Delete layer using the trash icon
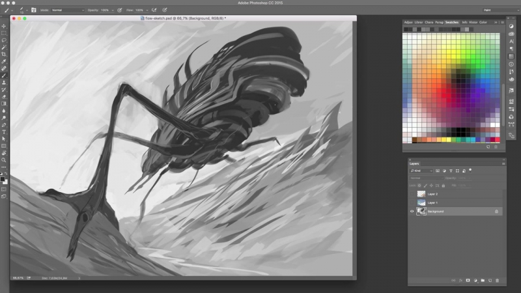Image resolution: width=521 pixels, height=293 pixels. [x=497, y=280]
